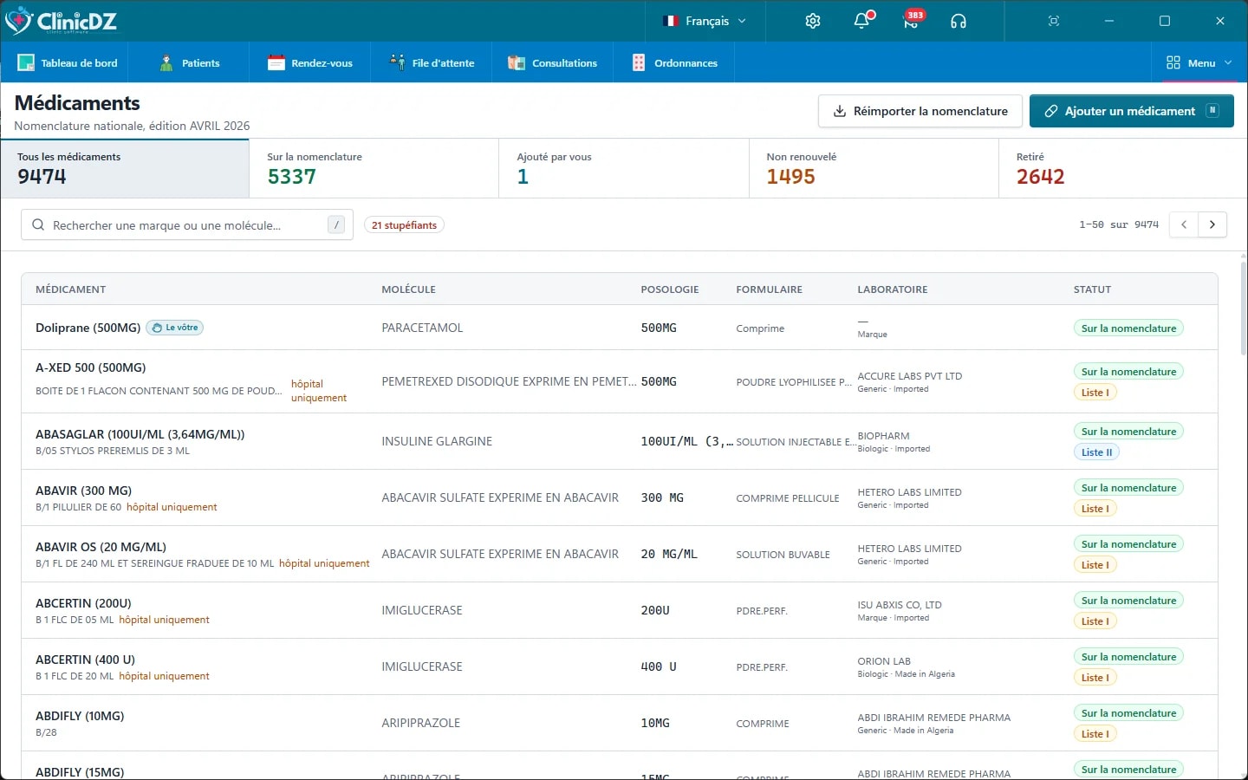Click the Menu grid icon
Screen dimensions: 1248x780
point(1173,62)
